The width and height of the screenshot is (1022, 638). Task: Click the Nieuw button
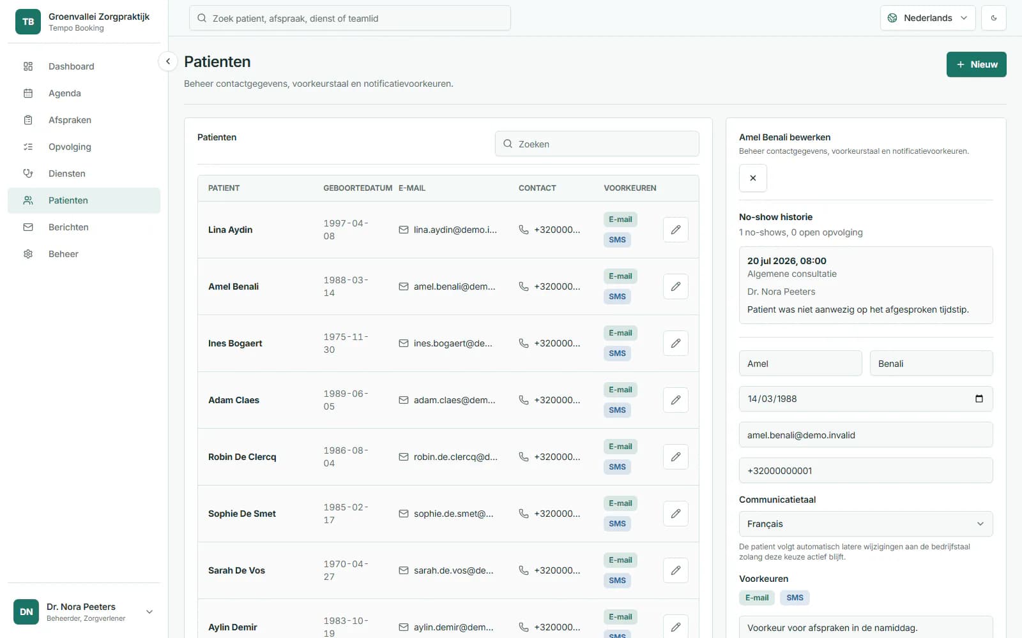pos(976,64)
